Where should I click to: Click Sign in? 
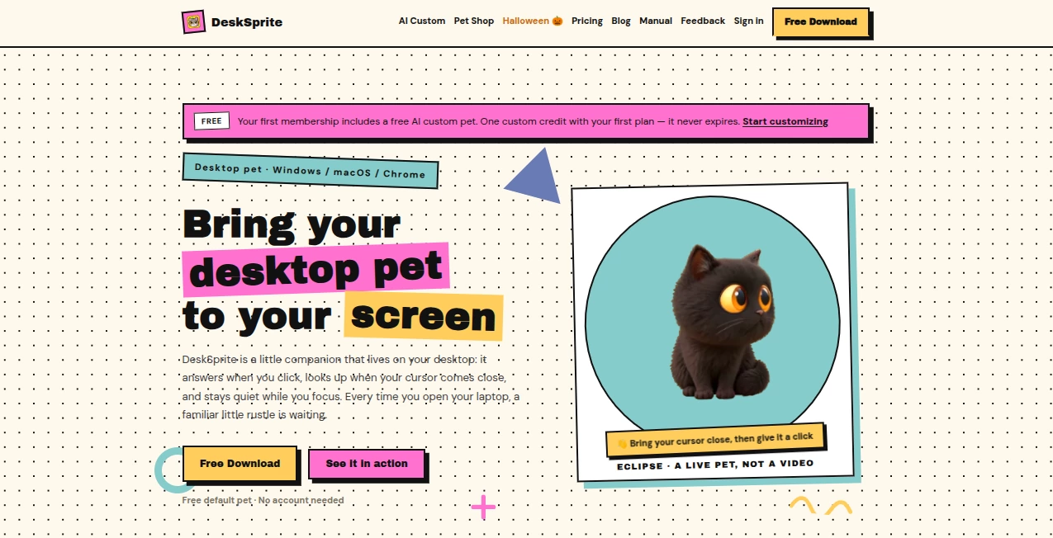(749, 21)
